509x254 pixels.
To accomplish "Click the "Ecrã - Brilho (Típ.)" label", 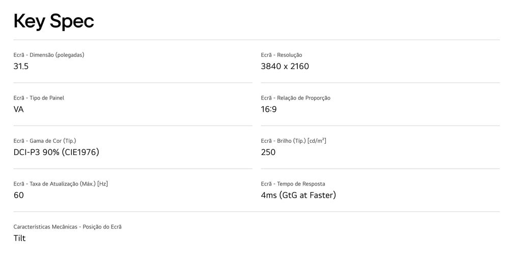I will pos(293,141).
